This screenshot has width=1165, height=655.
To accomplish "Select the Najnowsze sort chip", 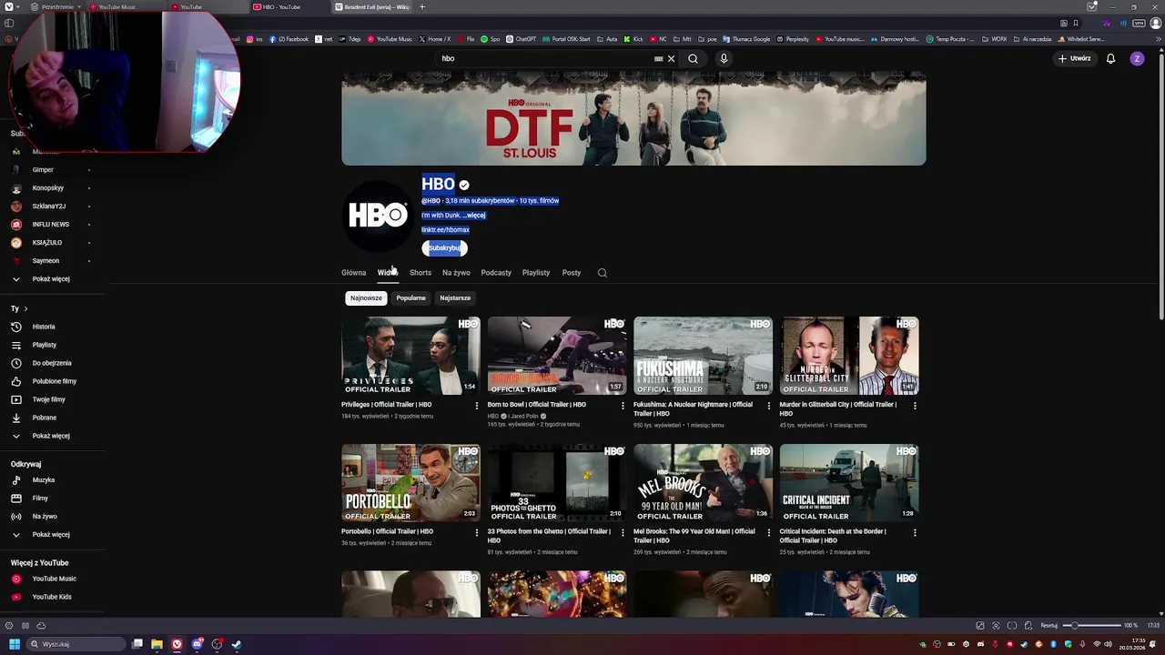I will [x=366, y=297].
